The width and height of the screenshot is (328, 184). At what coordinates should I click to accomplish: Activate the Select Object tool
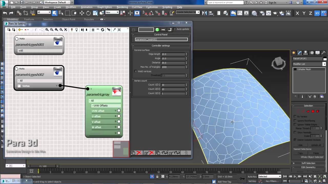55,13
